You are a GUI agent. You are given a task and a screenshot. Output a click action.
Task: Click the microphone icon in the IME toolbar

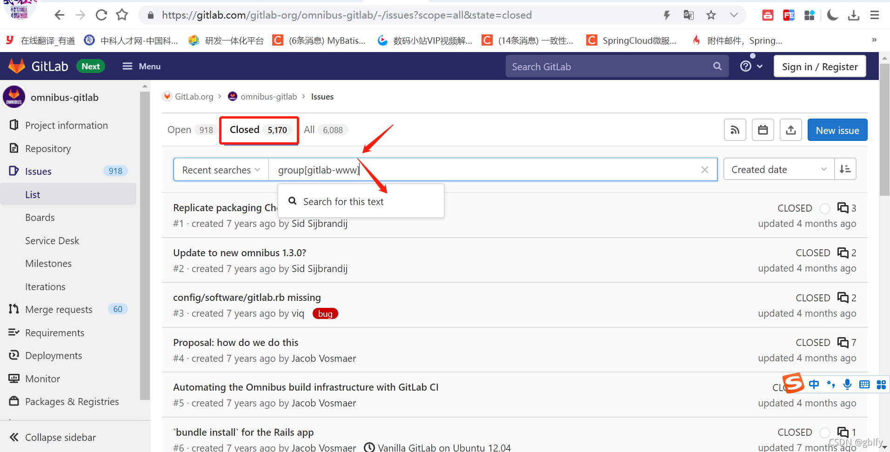[848, 384]
